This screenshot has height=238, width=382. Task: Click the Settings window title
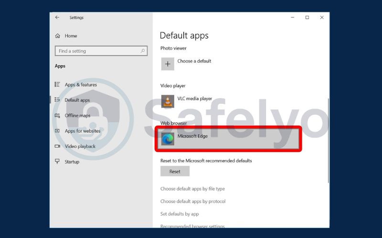pos(76,18)
